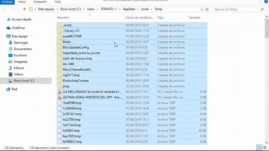Refresh the Temp folder view
269x151 pixels.
(207, 9)
